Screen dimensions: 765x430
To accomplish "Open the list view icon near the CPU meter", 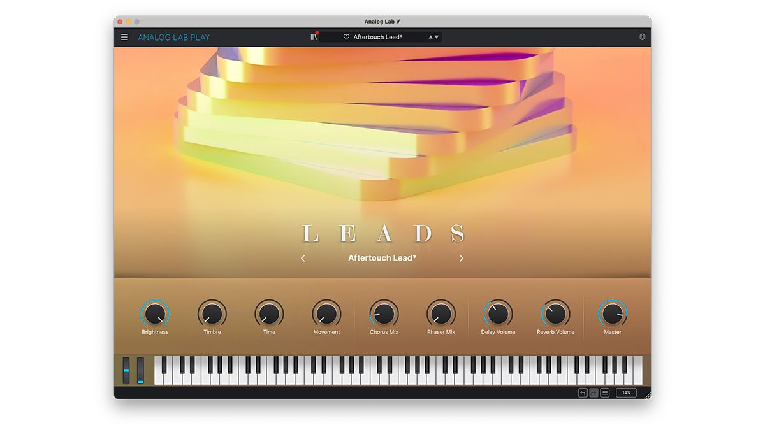I will tap(605, 392).
